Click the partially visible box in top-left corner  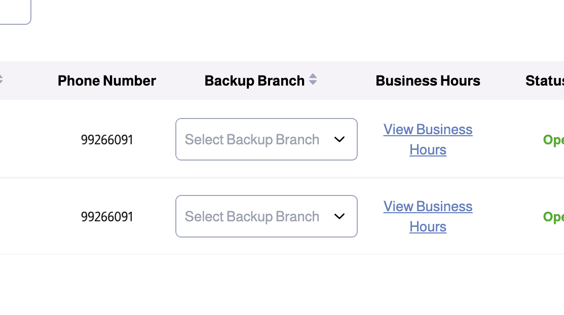click(14, 11)
